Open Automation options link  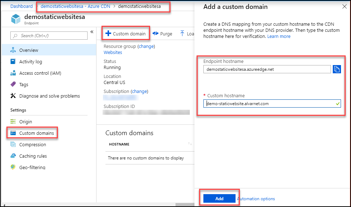point(256,199)
